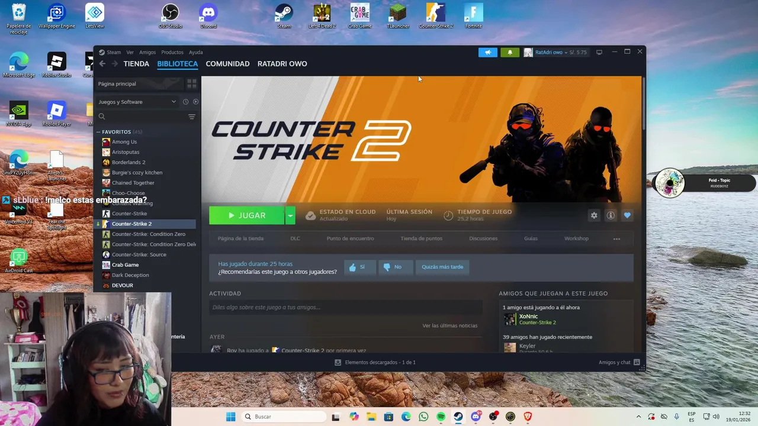Go forward with the navigation arrow
Image resolution: width=758 pixels, height=426 pixels.
click(x=114, y=64)
